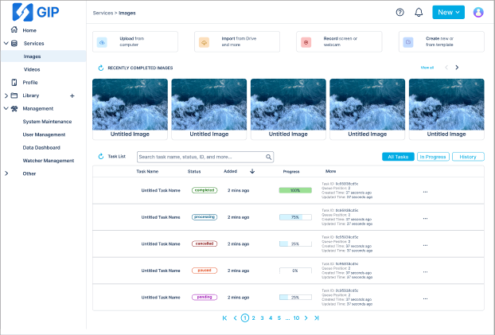This screenshot has height=335, width=495.
Task: Open more options for paused task row
Action: point(425,272)
